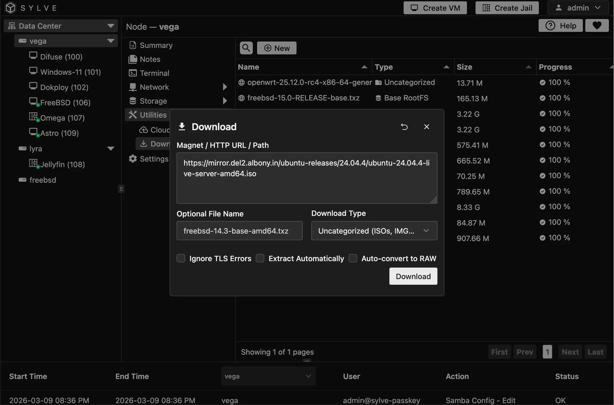The height and width of the screenshot is (405, 614).
Task: Click the Optional File Name field
Action: point(239,231)
